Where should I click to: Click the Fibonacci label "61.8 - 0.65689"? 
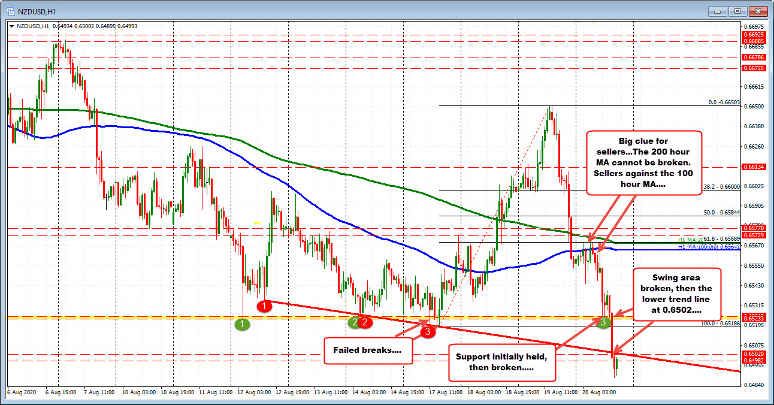tap(722, 238)
